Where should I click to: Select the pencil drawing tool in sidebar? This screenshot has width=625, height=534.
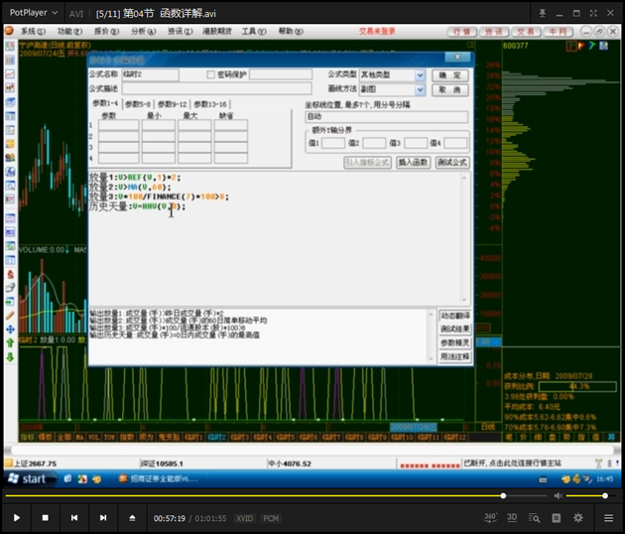(10, 315)
